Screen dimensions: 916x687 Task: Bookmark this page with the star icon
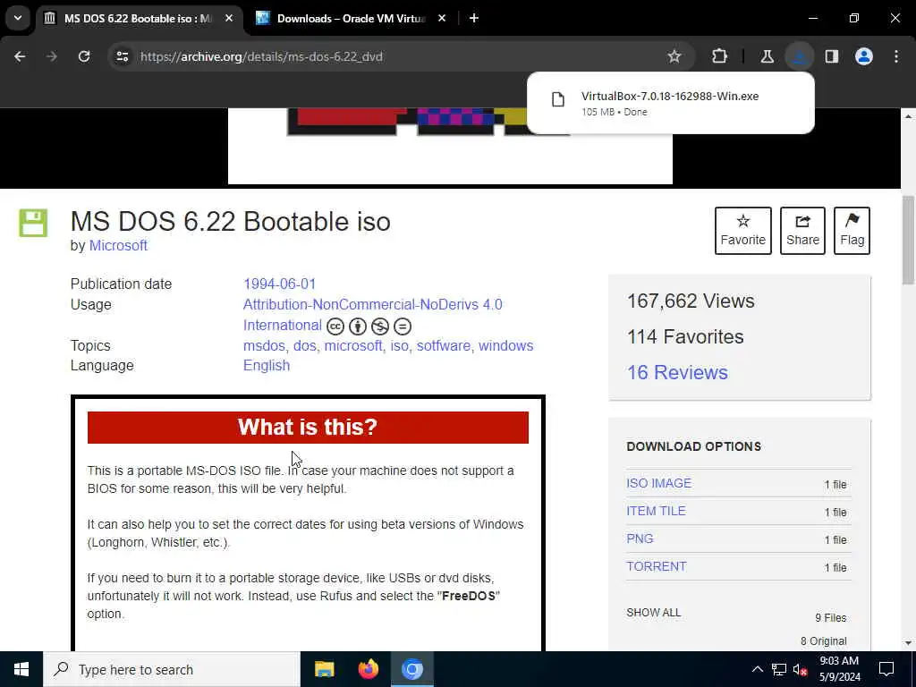point(674,56)
